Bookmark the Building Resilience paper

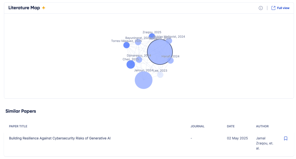pos(286,139)
